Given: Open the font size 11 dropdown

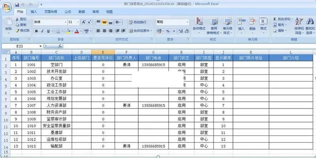Looking at the screenshot, I should 78,22.
